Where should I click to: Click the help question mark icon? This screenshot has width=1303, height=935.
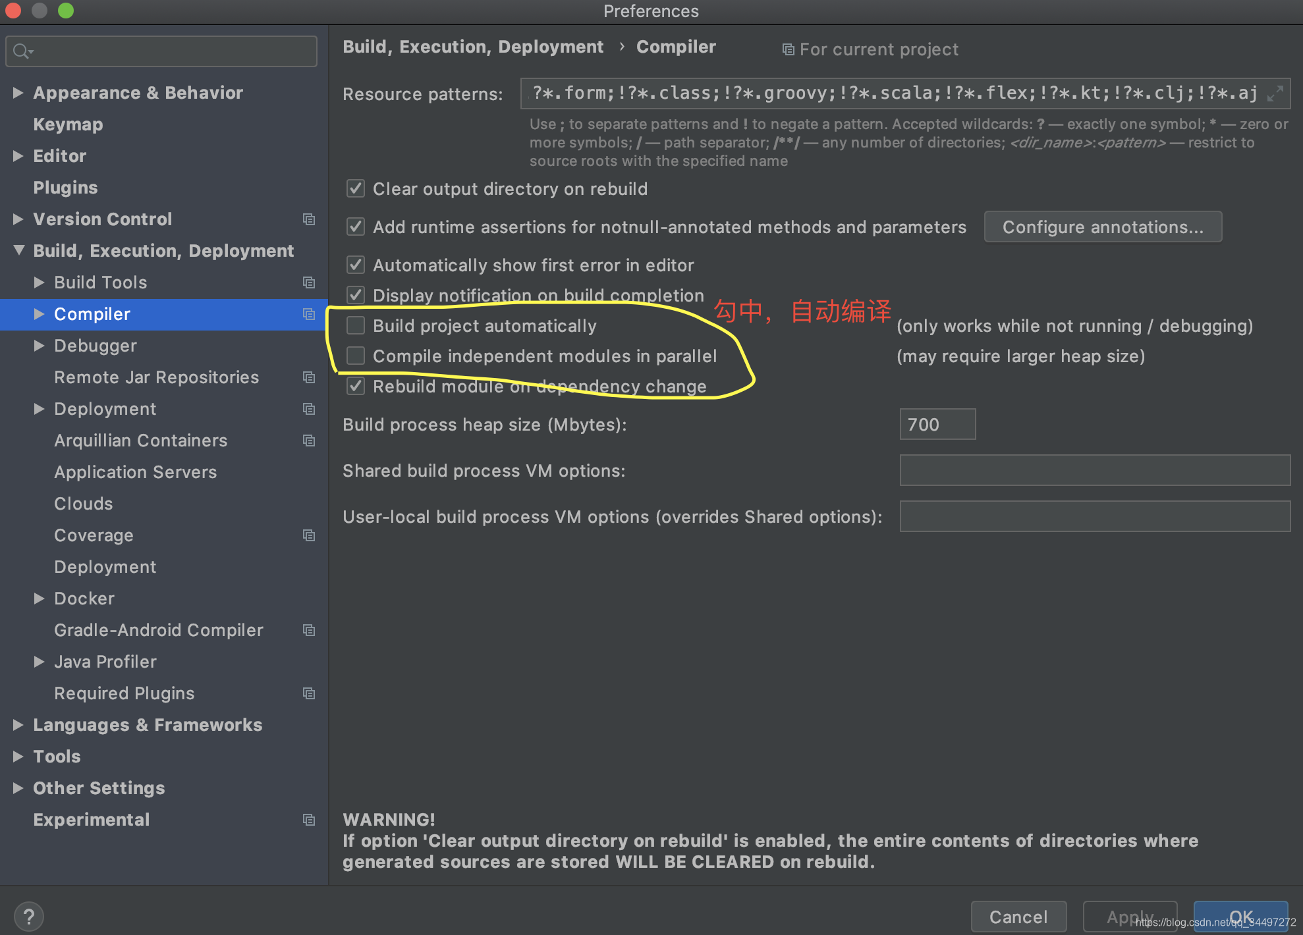(28, 916)
